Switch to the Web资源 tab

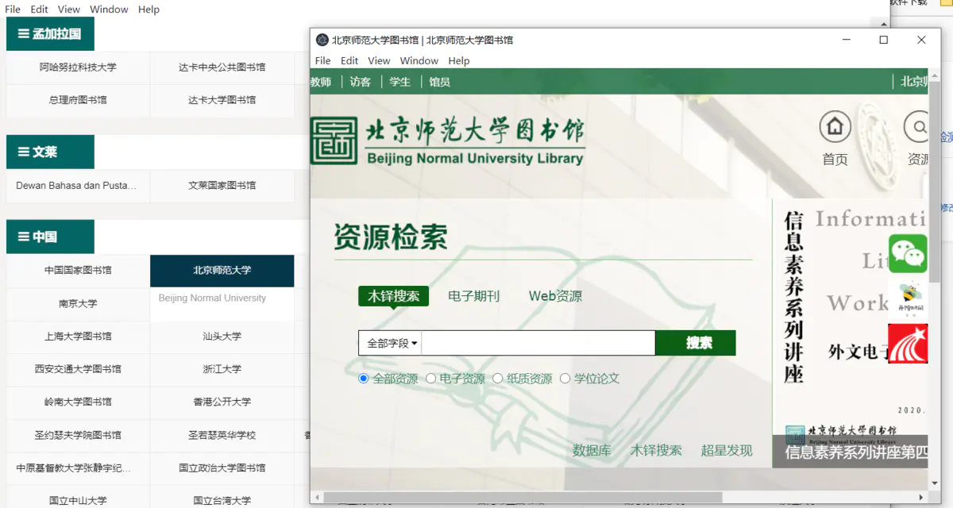pos(555,296)
